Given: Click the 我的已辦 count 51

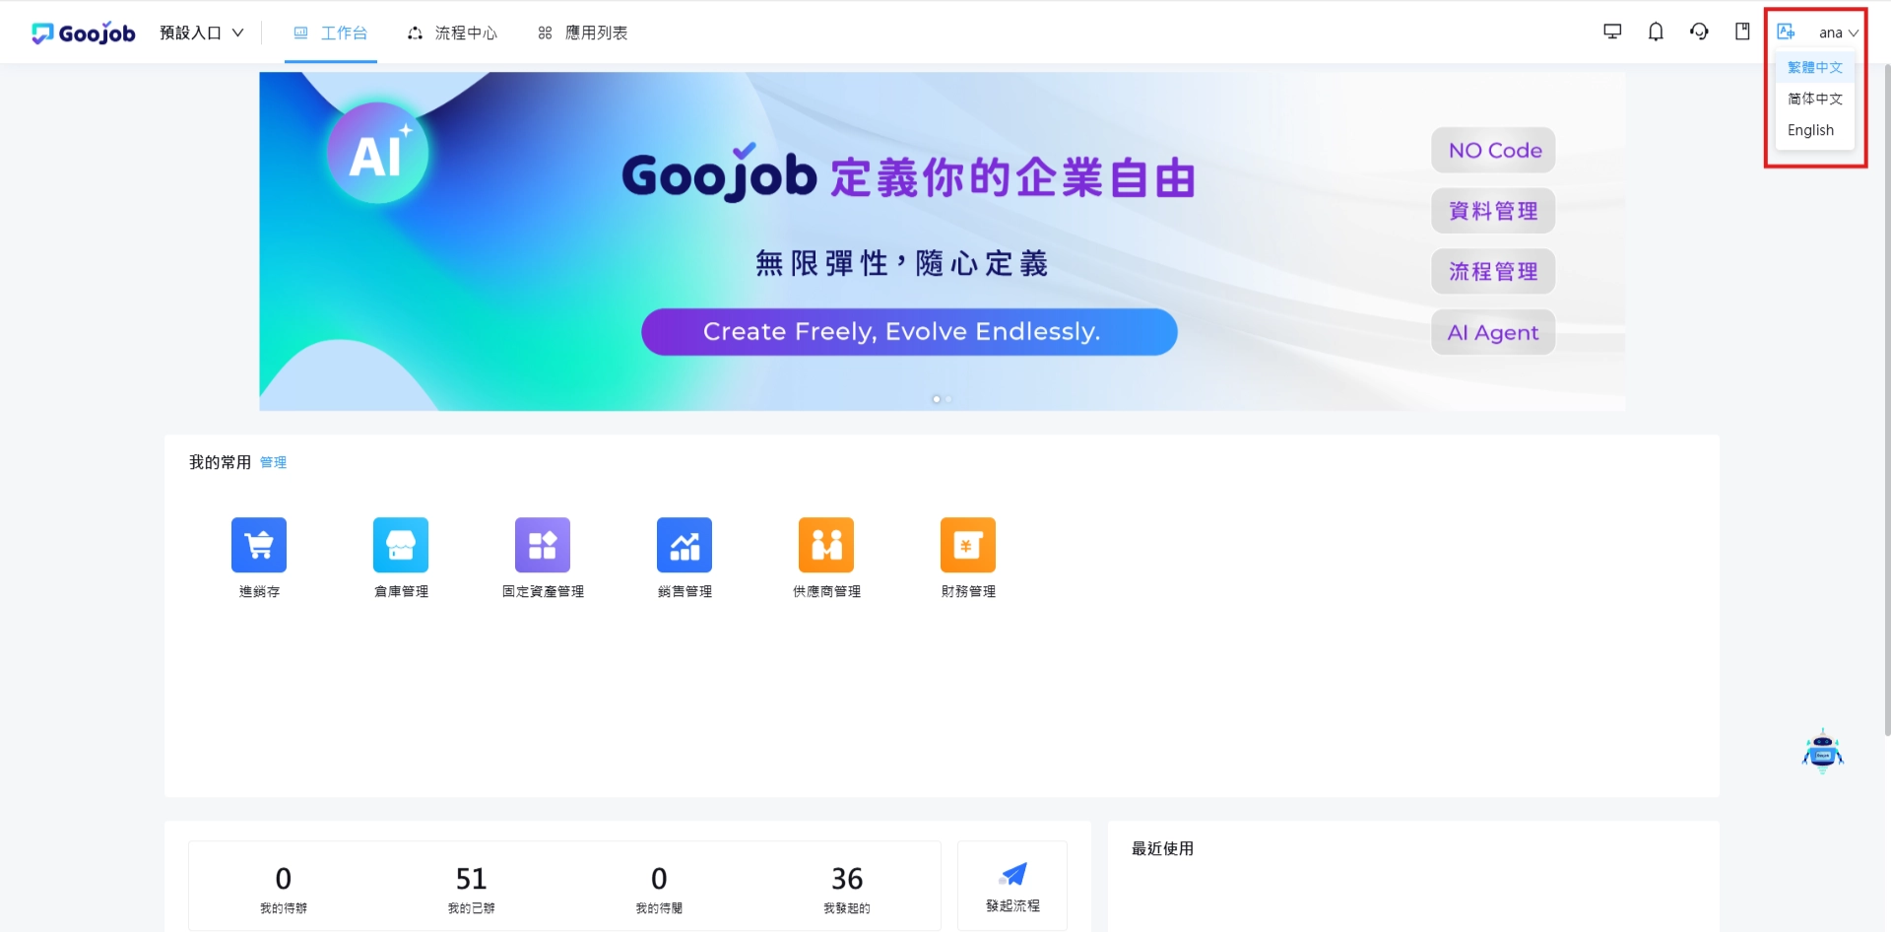Looking at the screenshot, I should click(472, 878).
